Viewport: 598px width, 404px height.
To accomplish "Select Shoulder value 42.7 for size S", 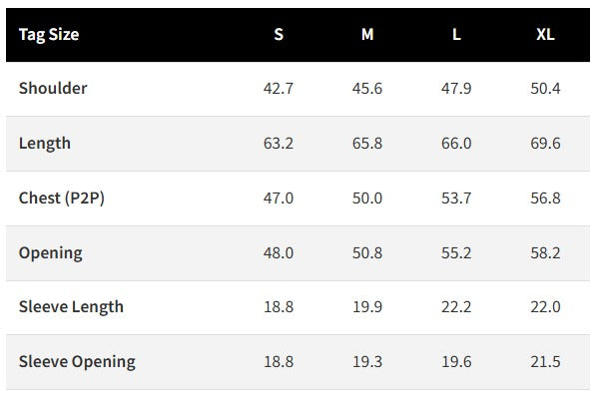I will click(x=279, y=89).
